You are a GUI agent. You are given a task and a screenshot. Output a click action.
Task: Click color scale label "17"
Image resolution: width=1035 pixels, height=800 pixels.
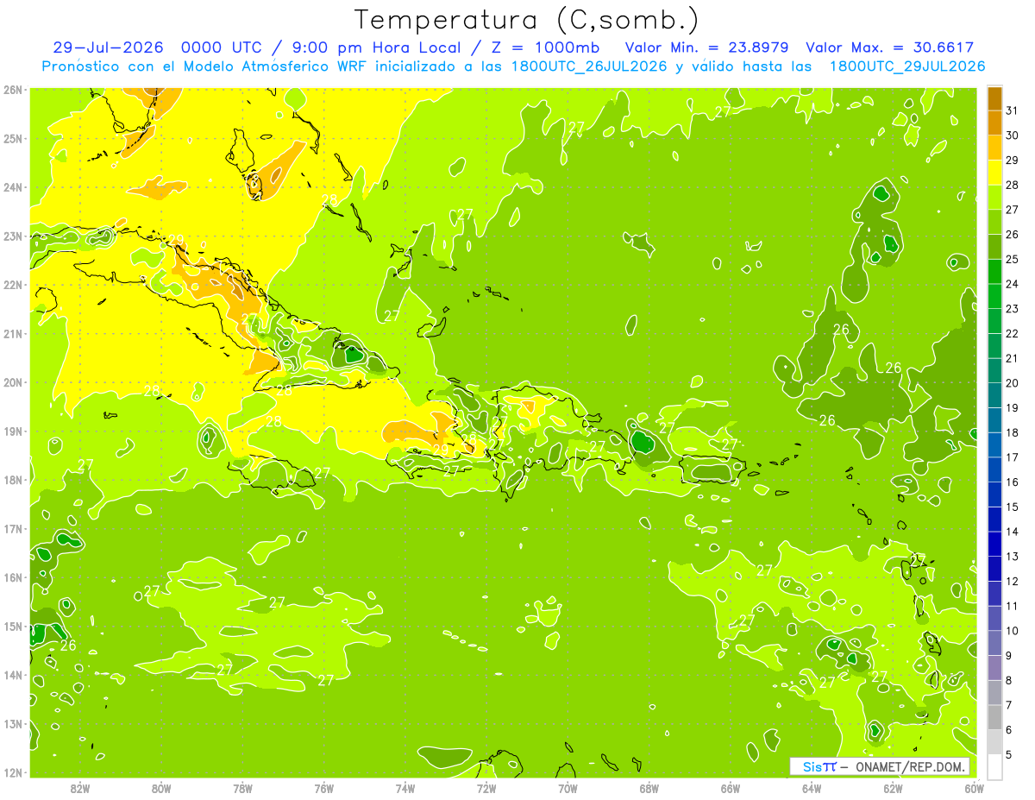pyautogui.click(x=1012, y=457)
